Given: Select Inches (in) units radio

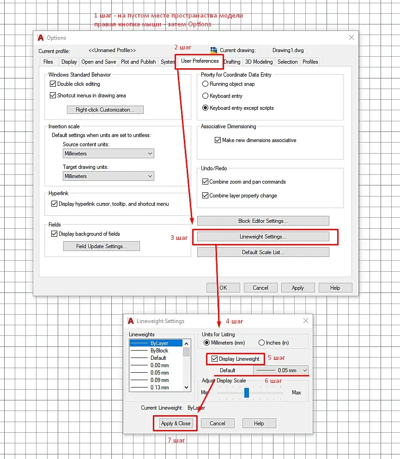Looking at the screenshot, I should 261,342.
